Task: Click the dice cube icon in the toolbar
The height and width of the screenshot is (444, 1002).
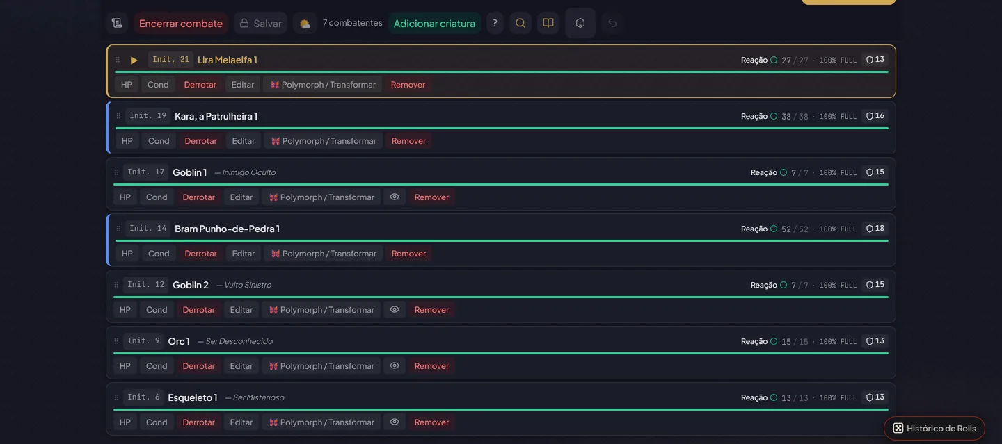Action: coord(580,23)
